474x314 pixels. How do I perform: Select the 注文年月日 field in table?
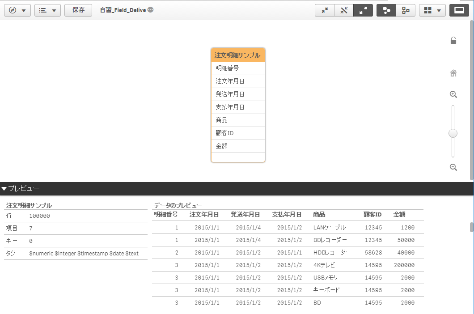click(238, 81)
